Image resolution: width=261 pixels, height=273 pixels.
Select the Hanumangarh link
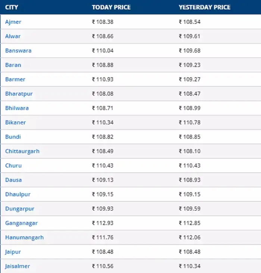point(24,238)
